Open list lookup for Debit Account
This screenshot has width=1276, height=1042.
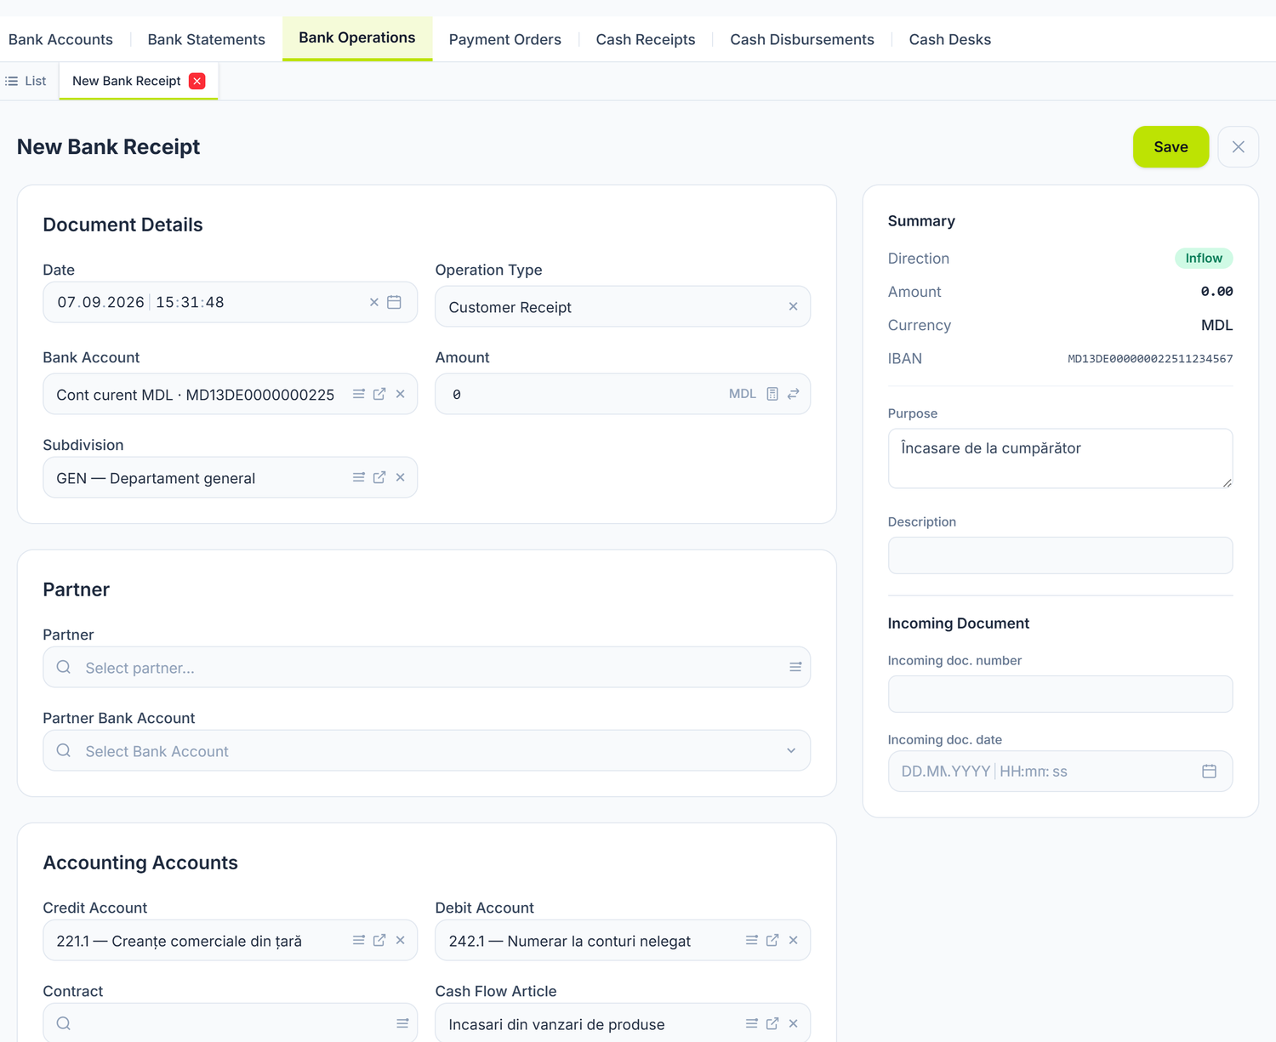[752, 940]
